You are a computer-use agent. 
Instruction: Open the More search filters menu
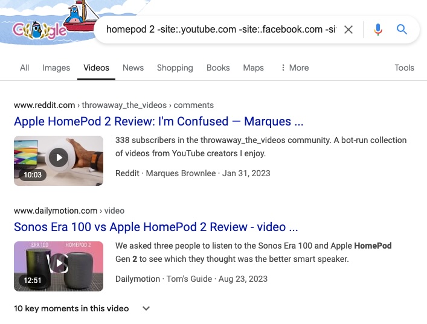tap(295, 68)
